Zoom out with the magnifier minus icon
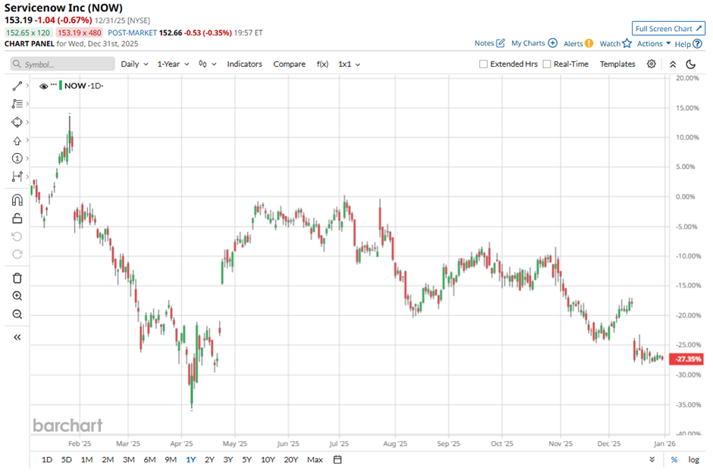Screen dimensions: 713x476 (17, 315)
